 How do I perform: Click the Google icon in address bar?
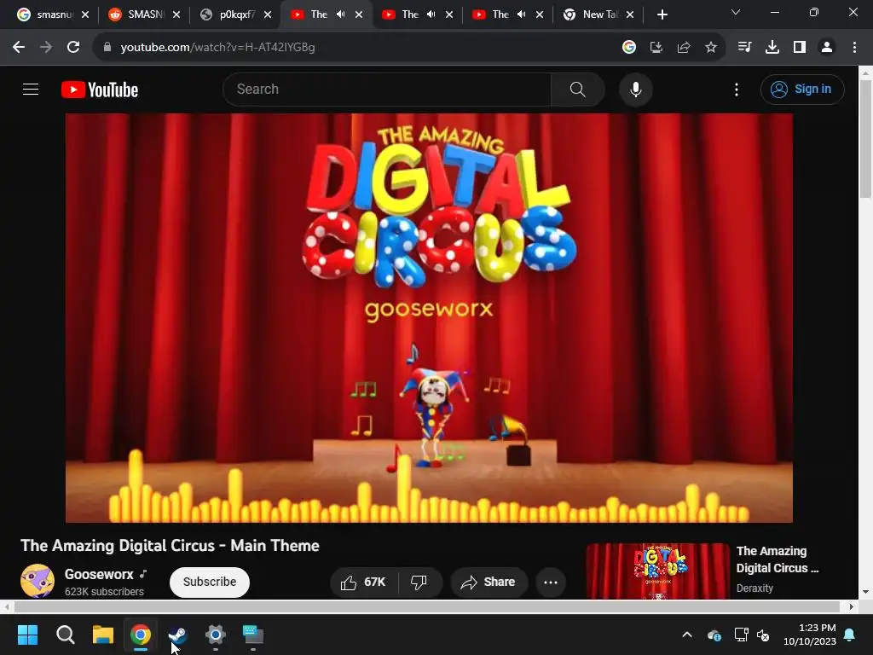pyautogui.click(x=629, y=48)
